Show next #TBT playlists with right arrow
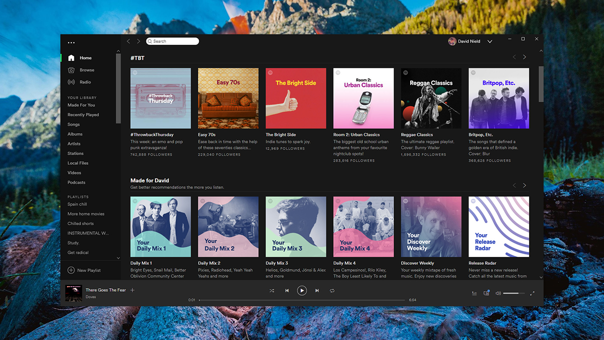 click(x=524, y=57)
